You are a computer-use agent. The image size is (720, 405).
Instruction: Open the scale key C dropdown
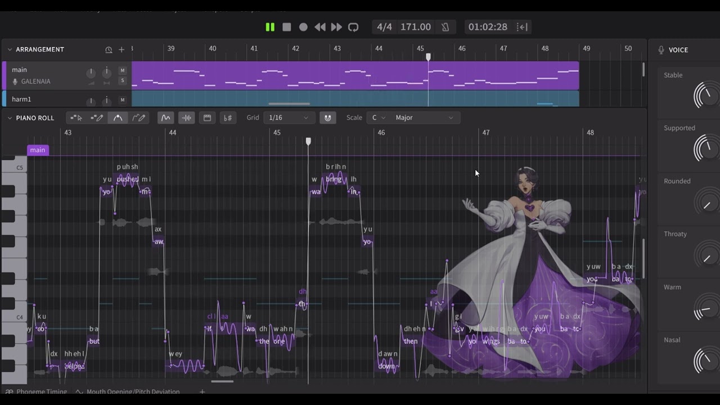coord(378,118)
